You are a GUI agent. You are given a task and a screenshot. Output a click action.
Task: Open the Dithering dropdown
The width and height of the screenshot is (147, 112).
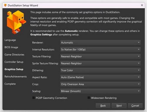pyautogui.click(x=101, y=70)
